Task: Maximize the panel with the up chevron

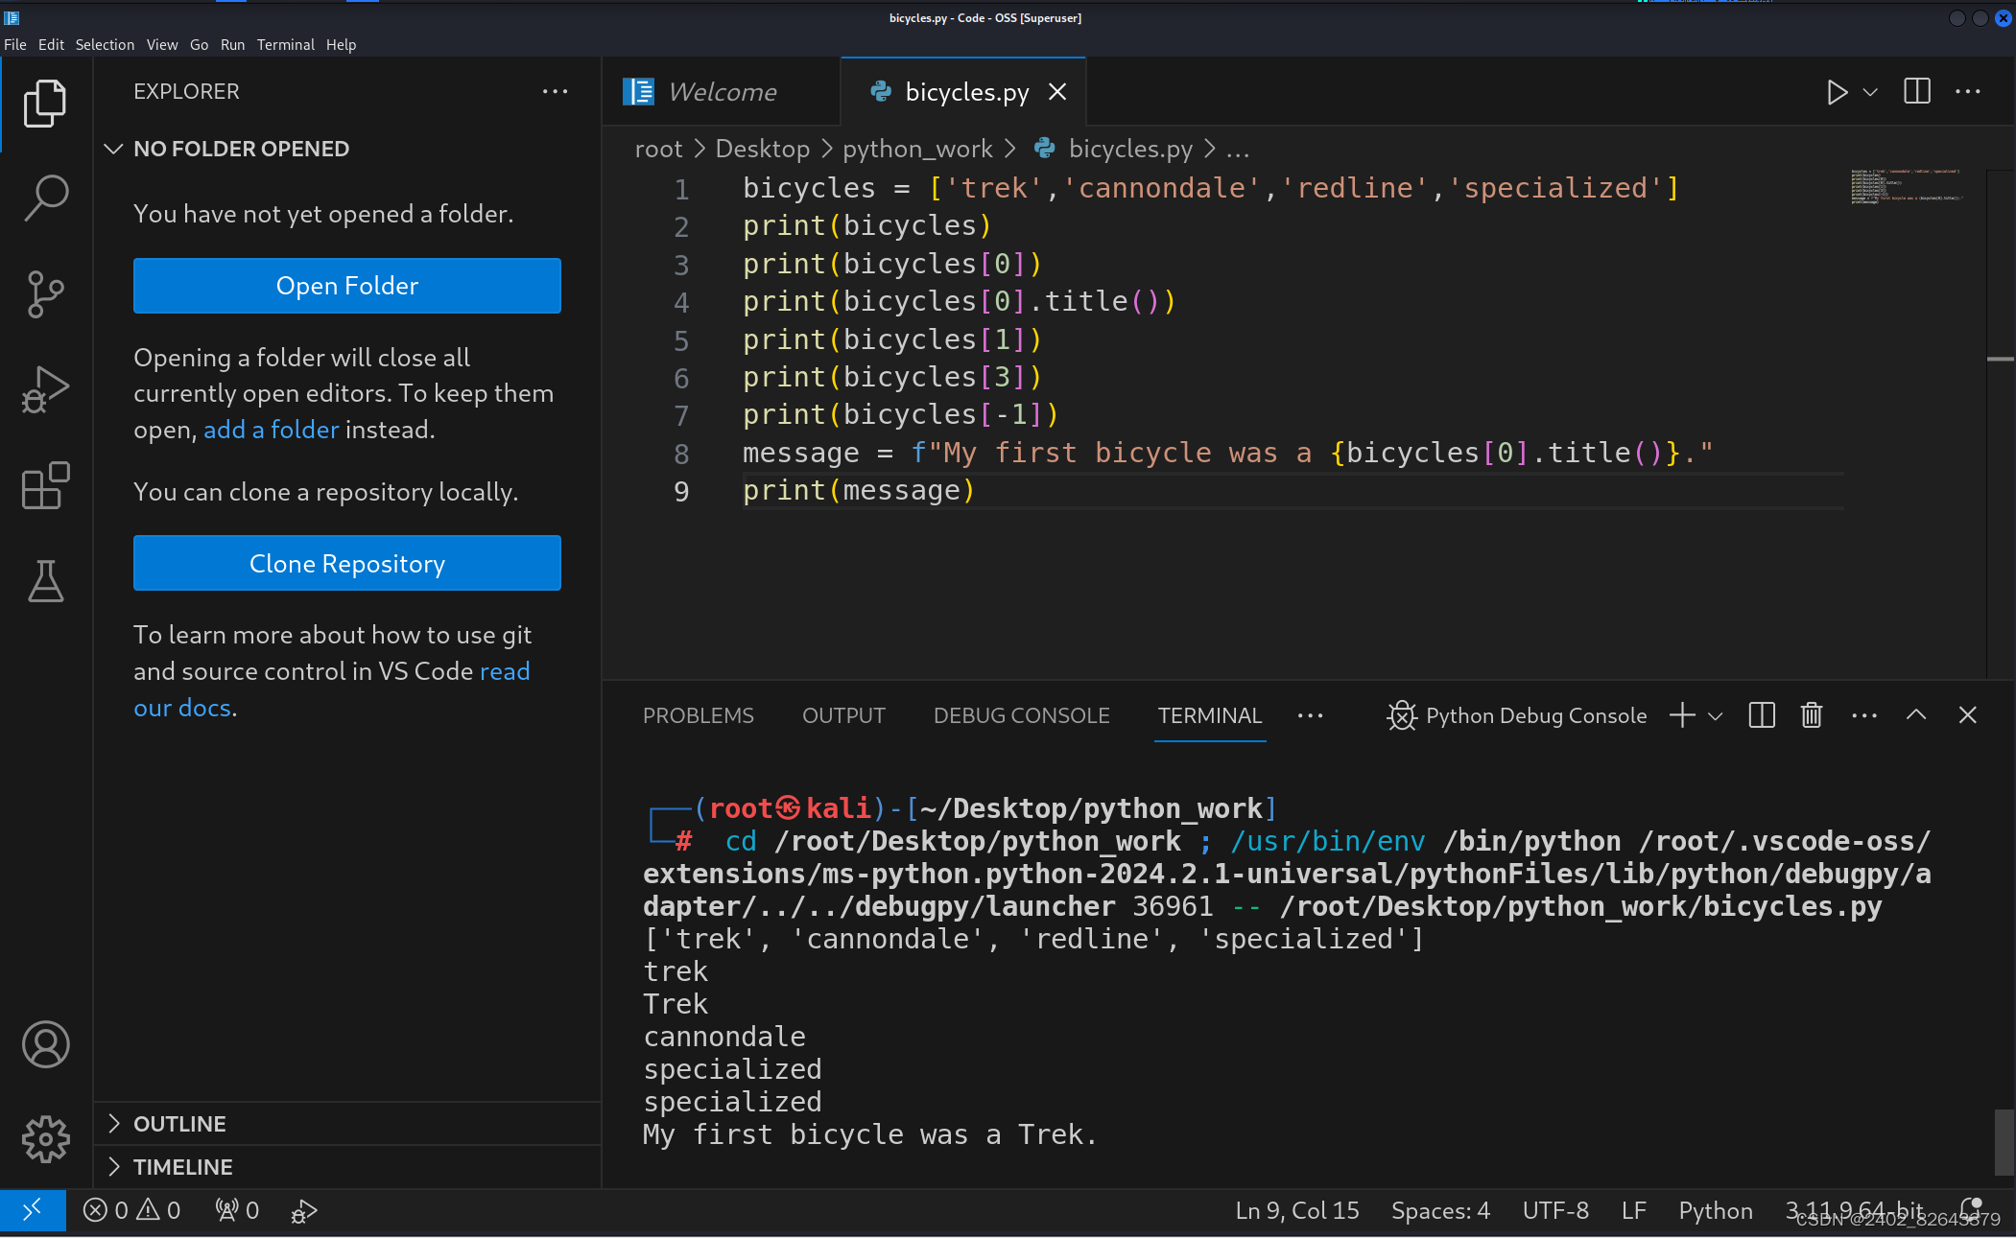Action: (x=1915, y=715)
